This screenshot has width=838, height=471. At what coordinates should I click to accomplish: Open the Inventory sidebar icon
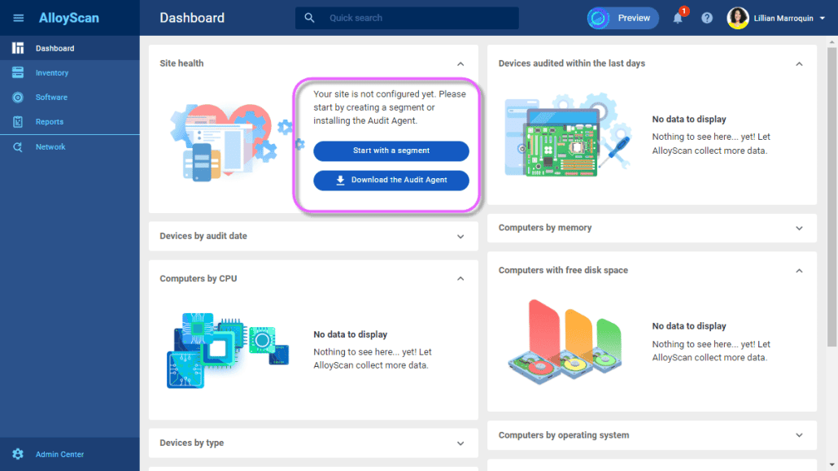pos(18,72)
